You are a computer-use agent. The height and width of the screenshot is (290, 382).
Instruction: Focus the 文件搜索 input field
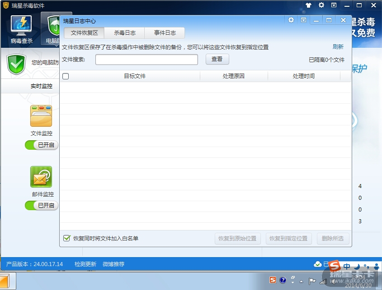point(146,60)
